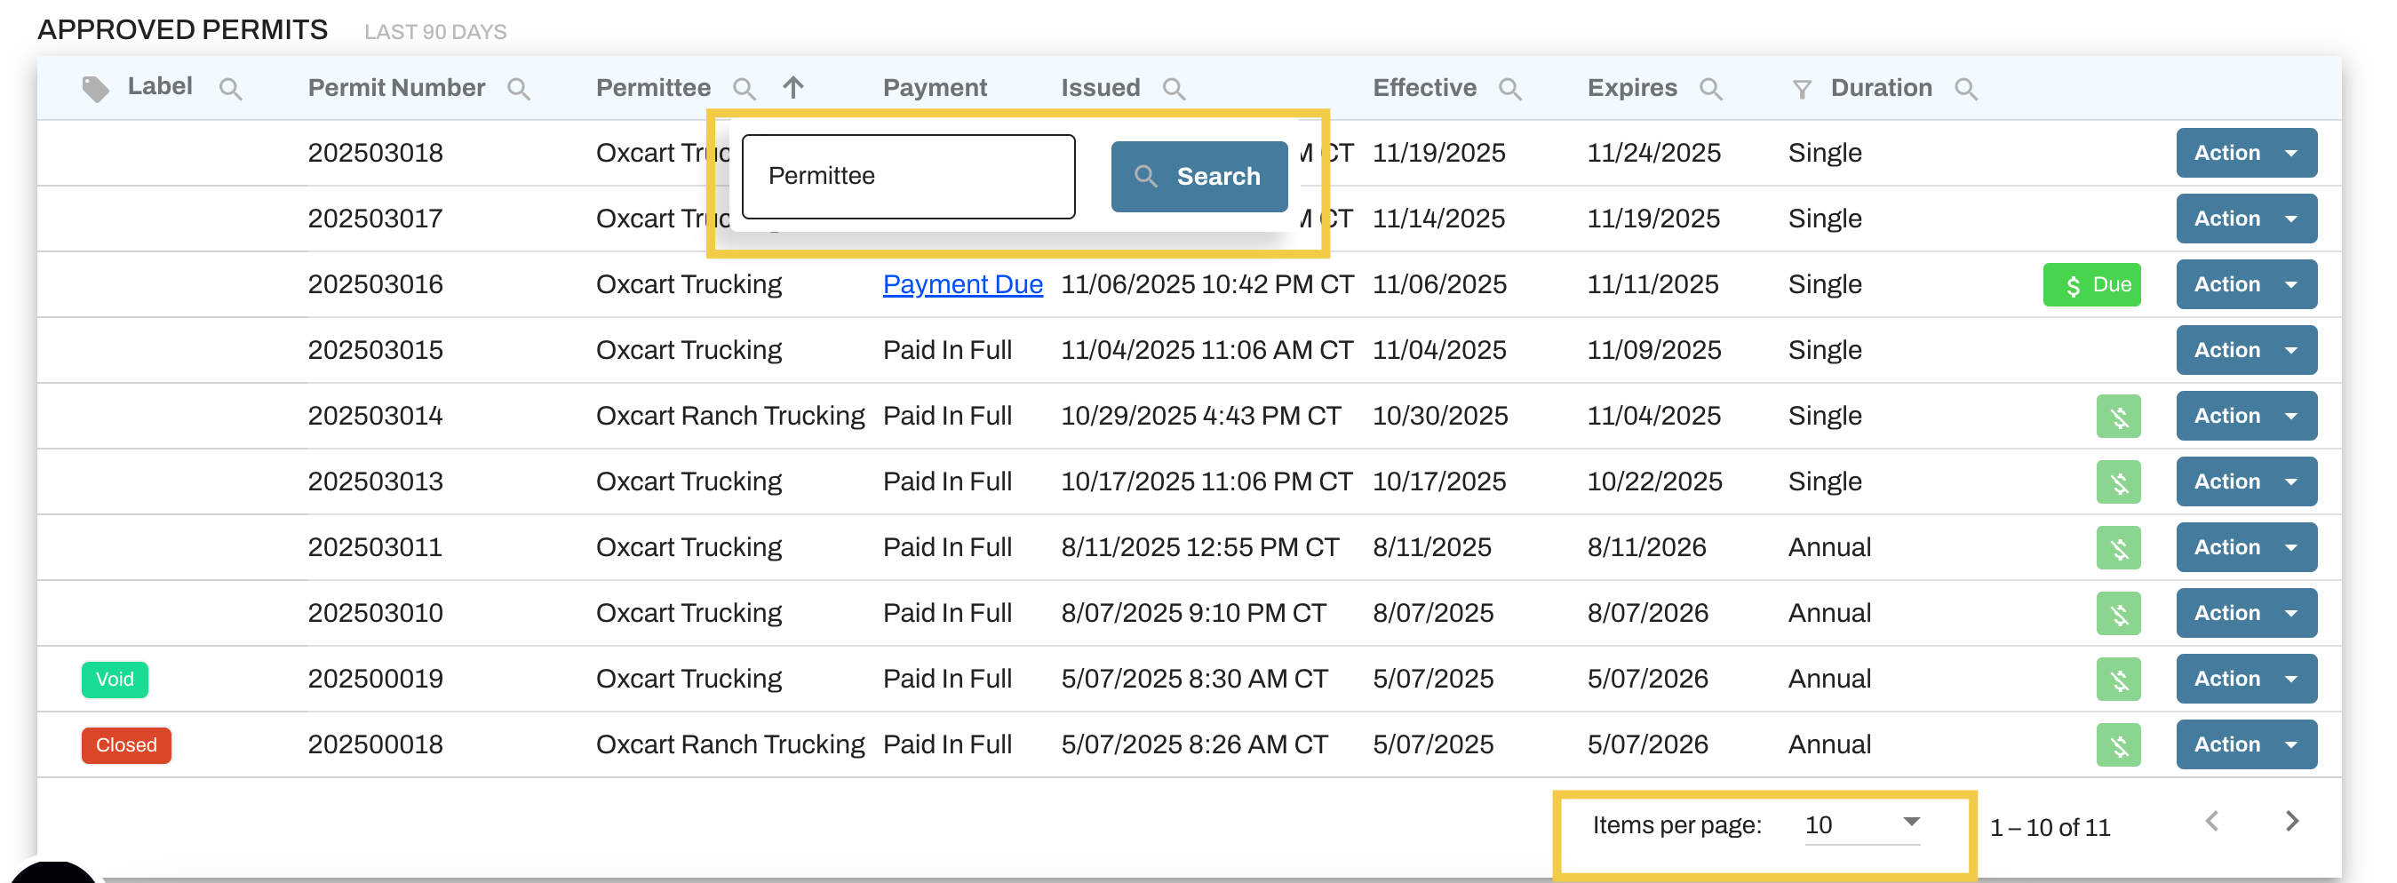
Task: Focus the Permittee search text field
Action: (x=908, y=177)
